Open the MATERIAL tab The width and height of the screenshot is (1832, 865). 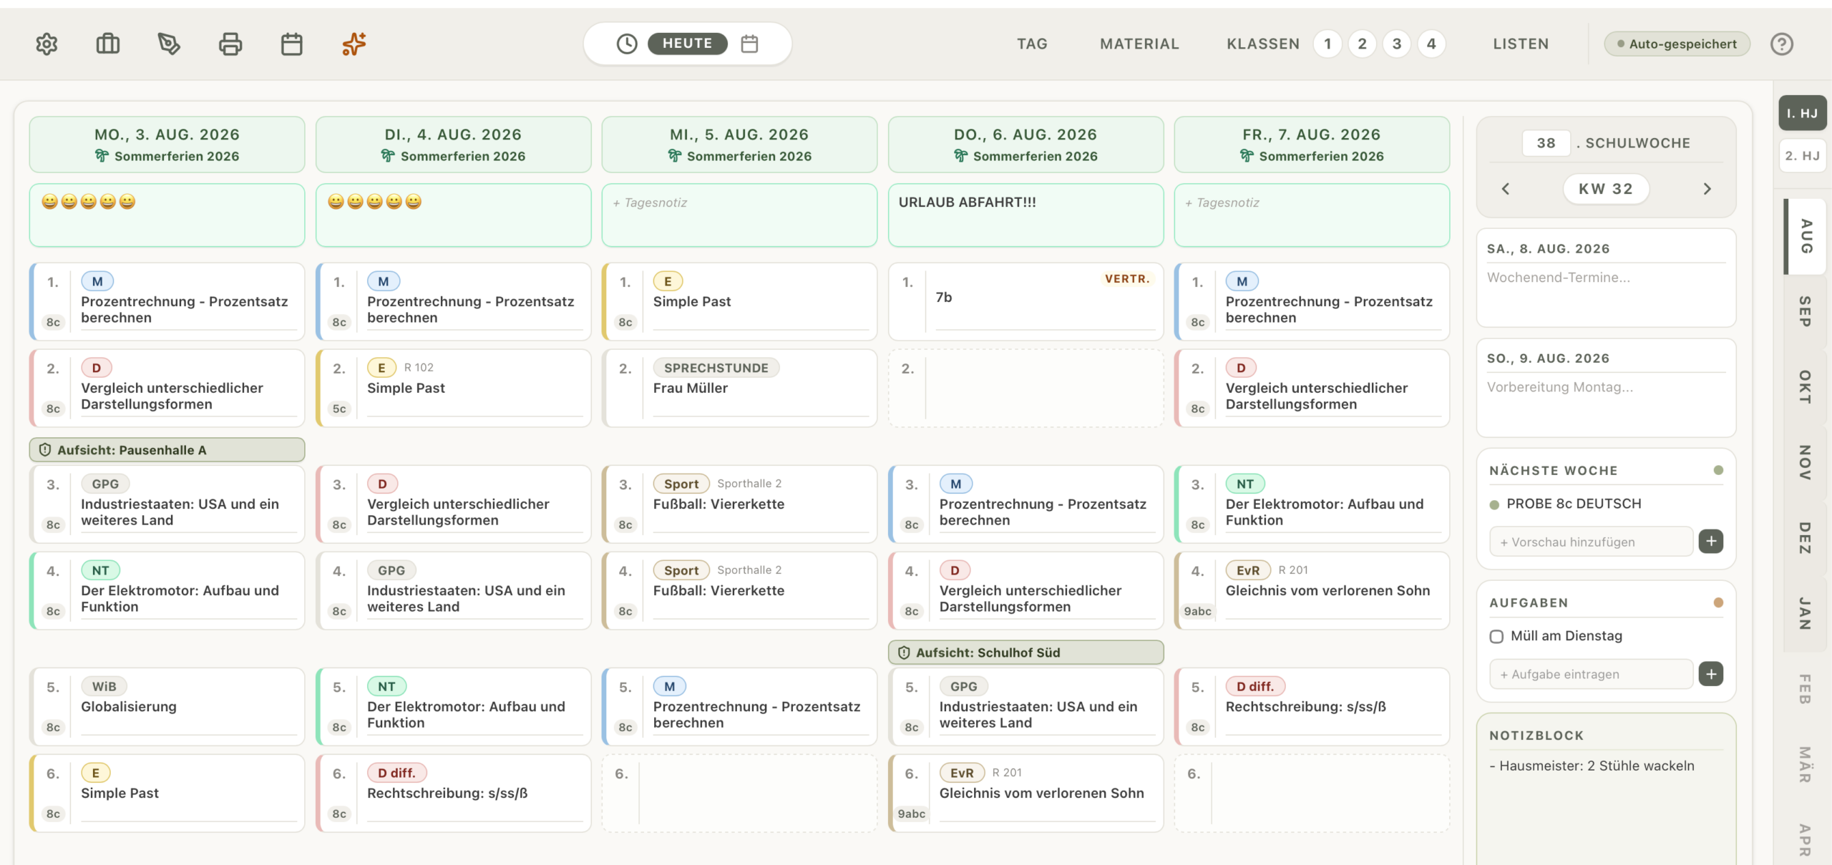coord(1140,44)
